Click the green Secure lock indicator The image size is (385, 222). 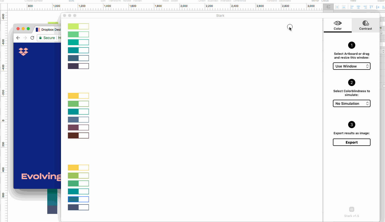[x=47, y=38]
